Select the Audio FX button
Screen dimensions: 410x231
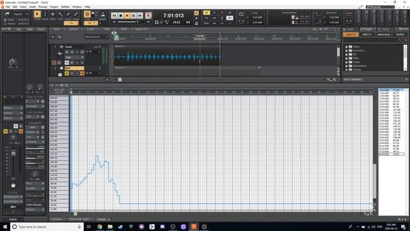pyautogui.click(x=350, y=35)
